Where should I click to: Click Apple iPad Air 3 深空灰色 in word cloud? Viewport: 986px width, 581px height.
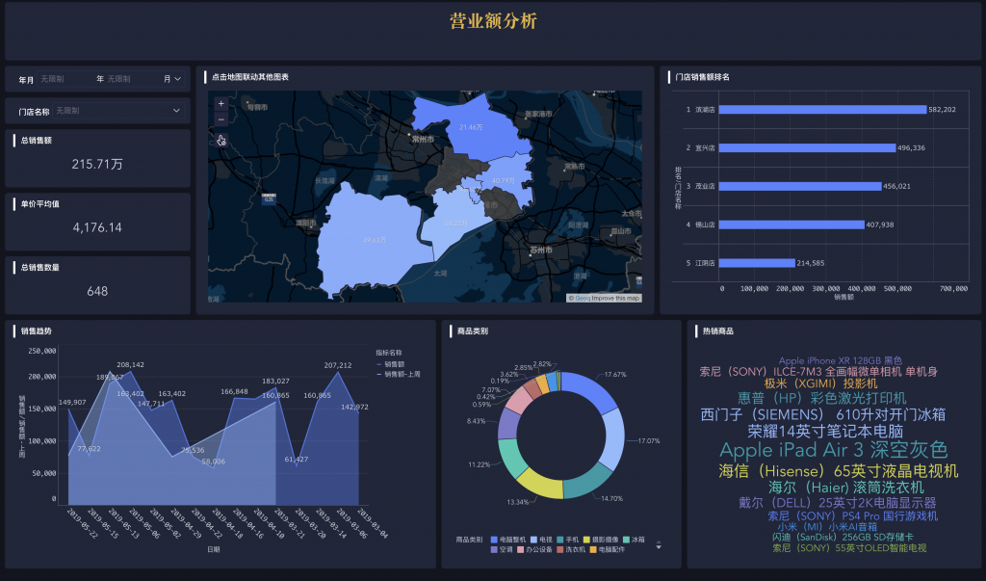[833, 450]
